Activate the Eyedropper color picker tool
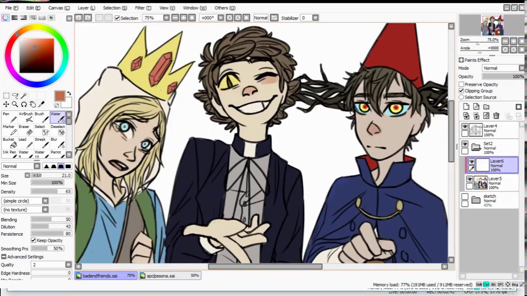Image resolution: width=527 pixels, height=296 pixels. 42,104
